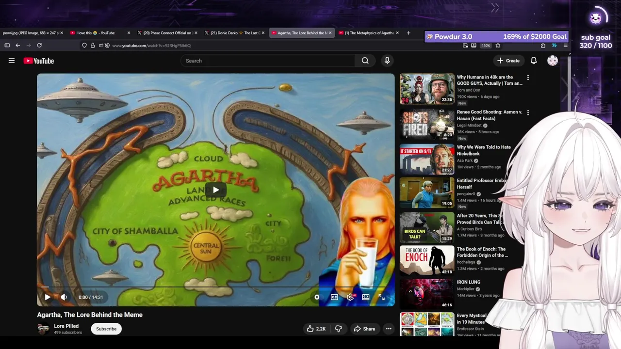
Task: Open the YouTube hamburger guide menu
Action: click(x=12, y=61)
